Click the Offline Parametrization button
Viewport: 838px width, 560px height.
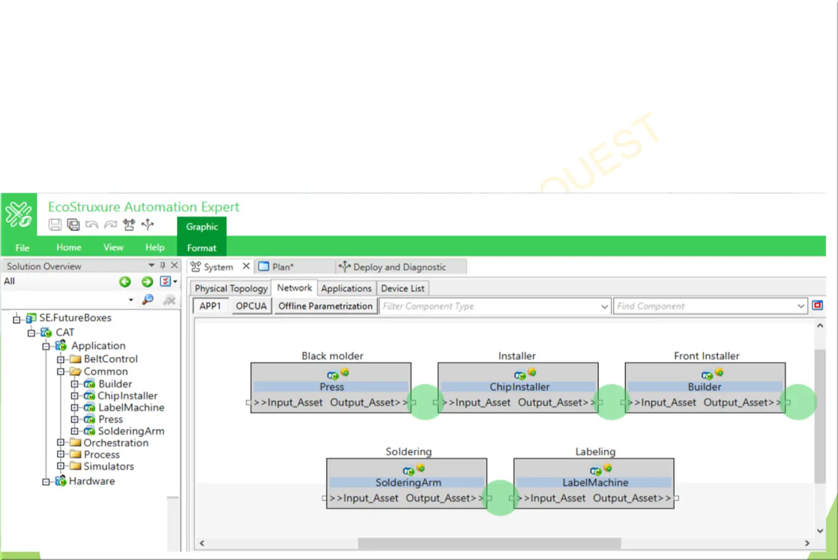tap(325, 306)
